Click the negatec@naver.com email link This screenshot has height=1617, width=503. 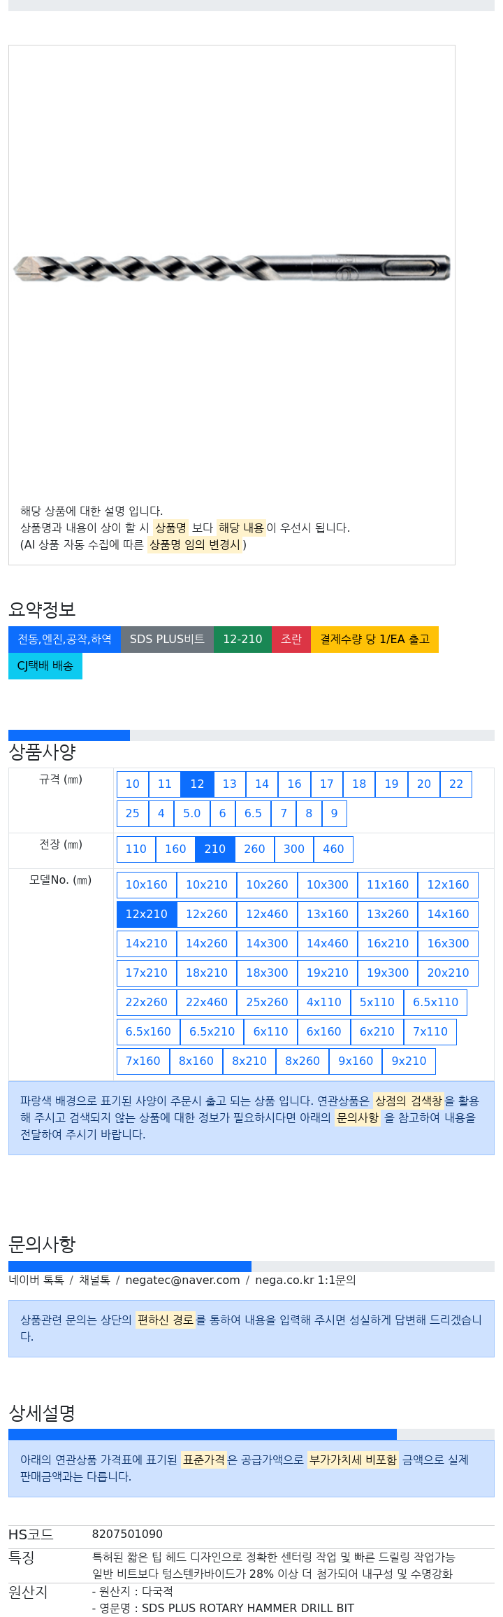click(x=182, y=1280)
